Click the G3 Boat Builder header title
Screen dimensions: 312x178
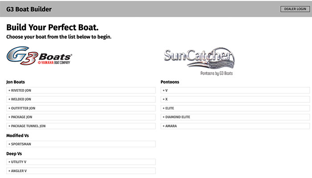pos(29,9)
